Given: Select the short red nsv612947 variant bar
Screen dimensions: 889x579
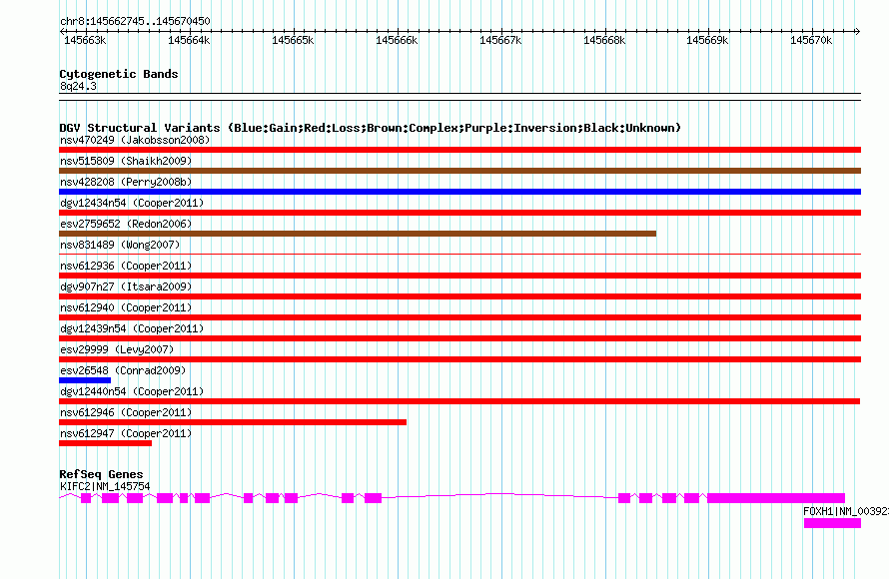Looking at the screenshot, I should [106, 443].
